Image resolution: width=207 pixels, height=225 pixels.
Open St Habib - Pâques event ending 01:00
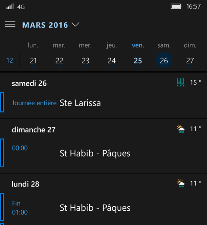click(103, 207)
